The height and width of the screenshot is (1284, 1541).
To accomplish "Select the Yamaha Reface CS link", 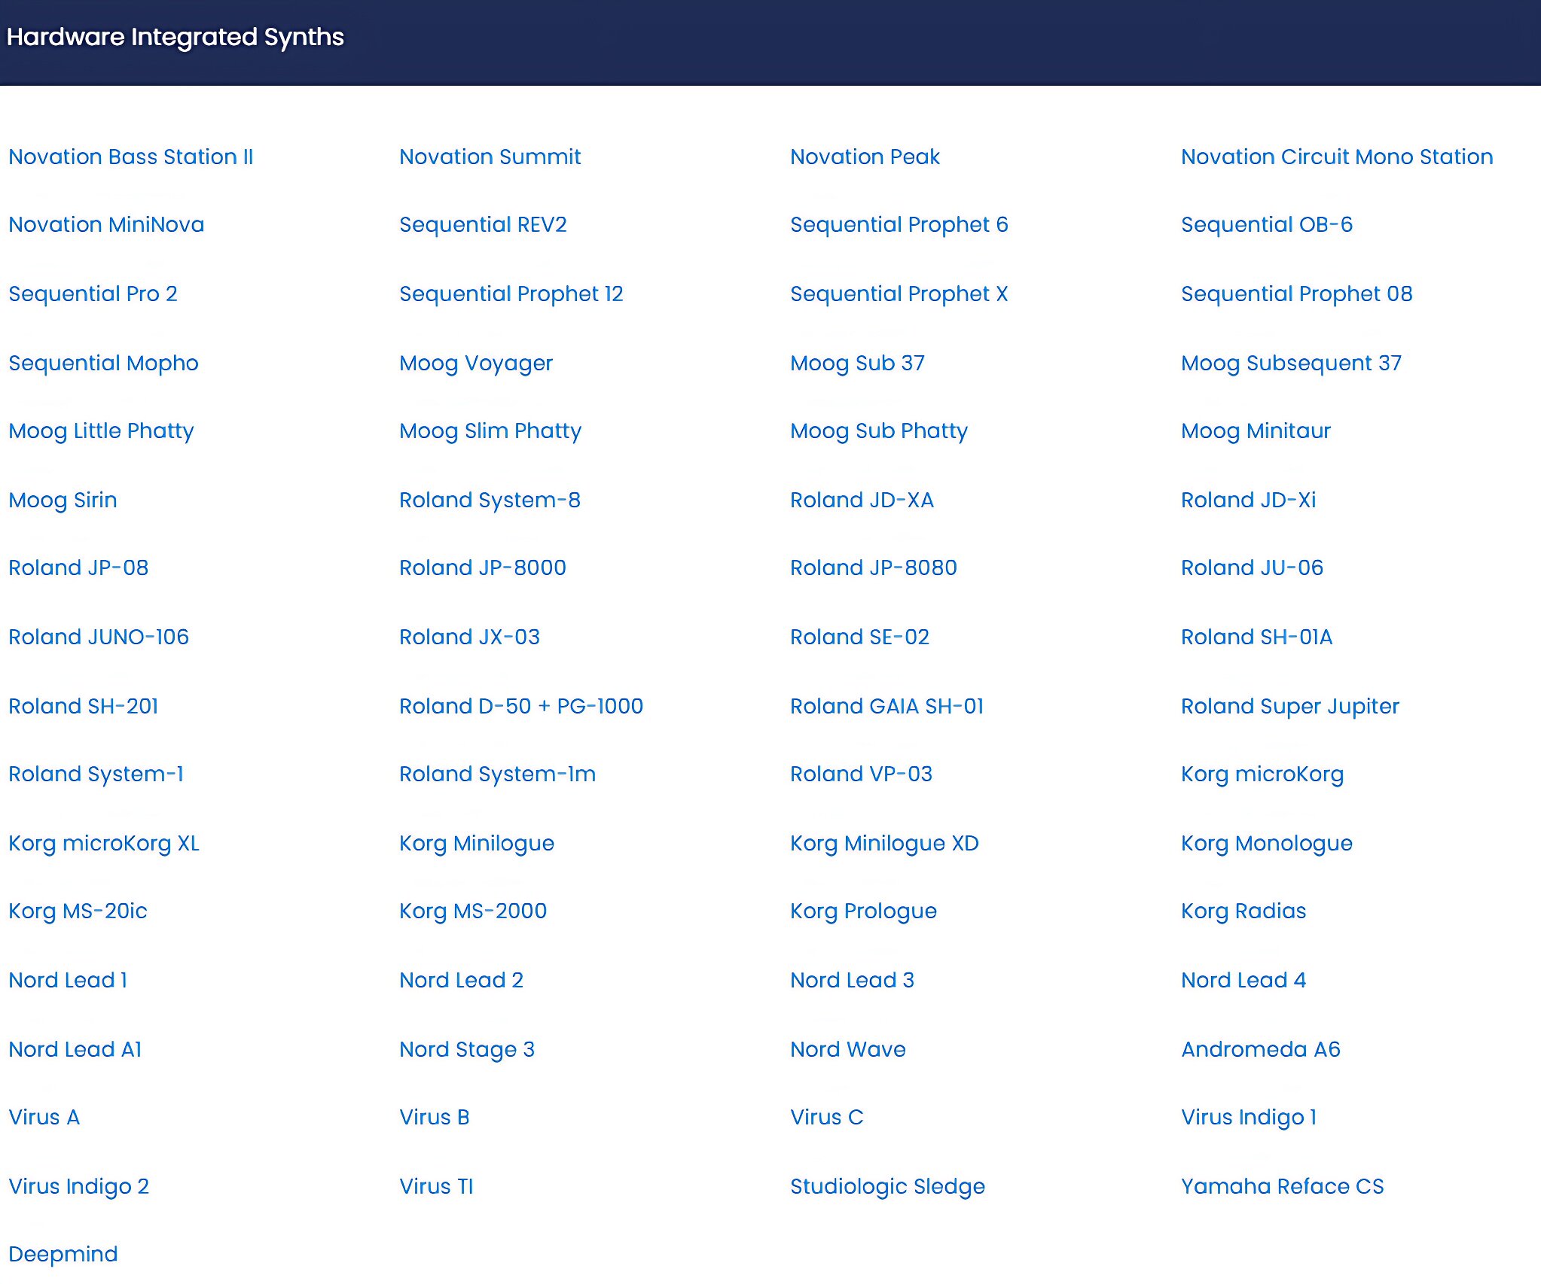I will click(x=1282, y=1186).
